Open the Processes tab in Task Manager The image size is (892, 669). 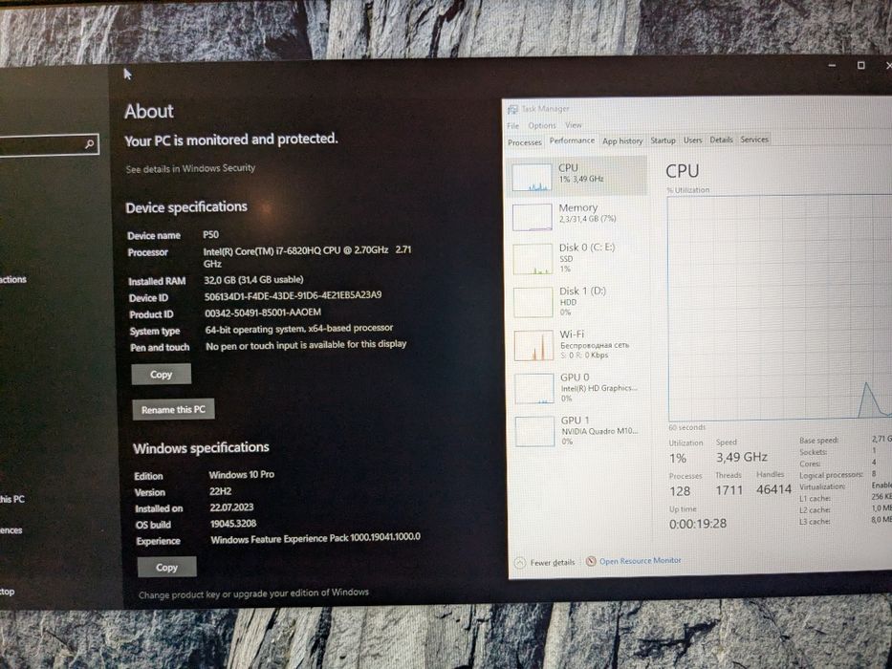[x=524, y=142]
